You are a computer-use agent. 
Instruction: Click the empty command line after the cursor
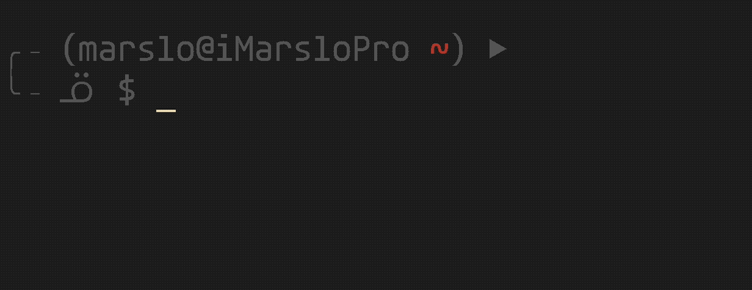[x=464, y=91]
